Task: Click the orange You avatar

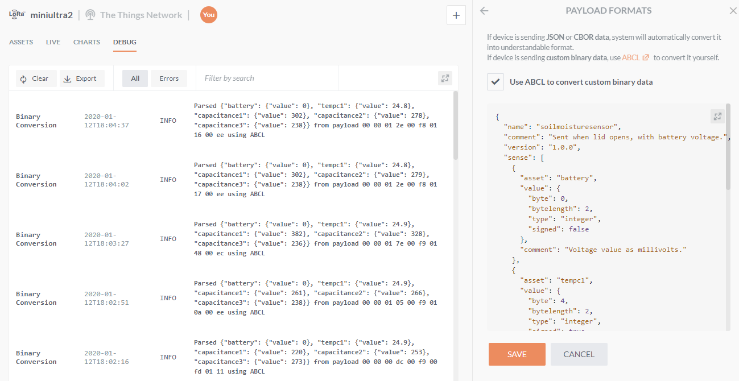Action: [x=209, y=15]
